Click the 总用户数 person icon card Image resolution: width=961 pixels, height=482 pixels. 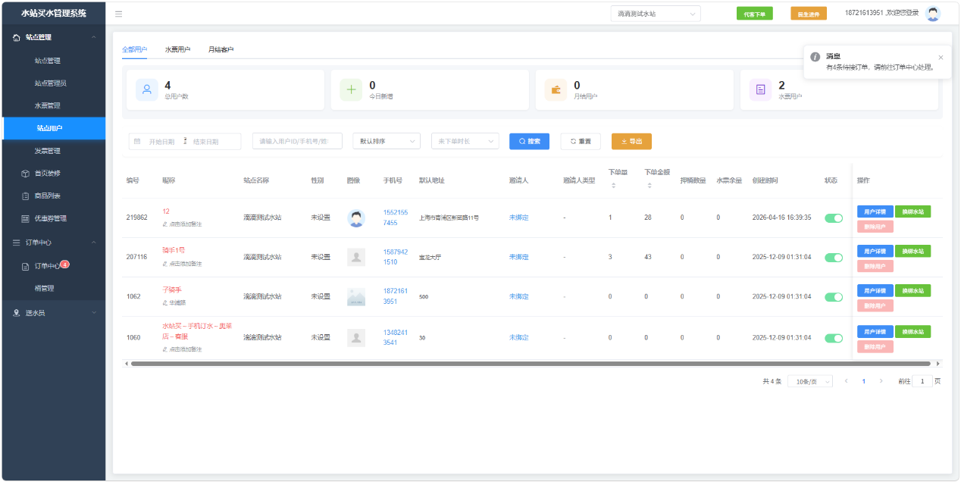(147, 89)
